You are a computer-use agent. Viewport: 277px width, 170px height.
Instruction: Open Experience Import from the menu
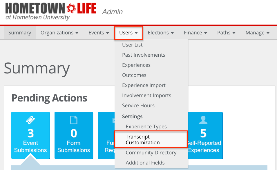click(144, 85)
